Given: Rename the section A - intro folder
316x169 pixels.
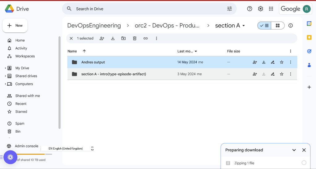Looking at the screenshot, I should click(273, 74).
